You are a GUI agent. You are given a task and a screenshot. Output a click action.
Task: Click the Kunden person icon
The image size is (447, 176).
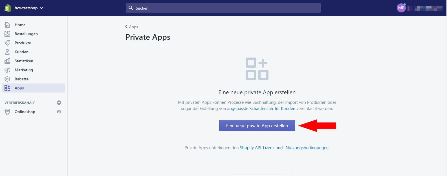(7, 52)
